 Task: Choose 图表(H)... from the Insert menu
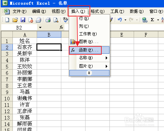(x=89, y=42)
